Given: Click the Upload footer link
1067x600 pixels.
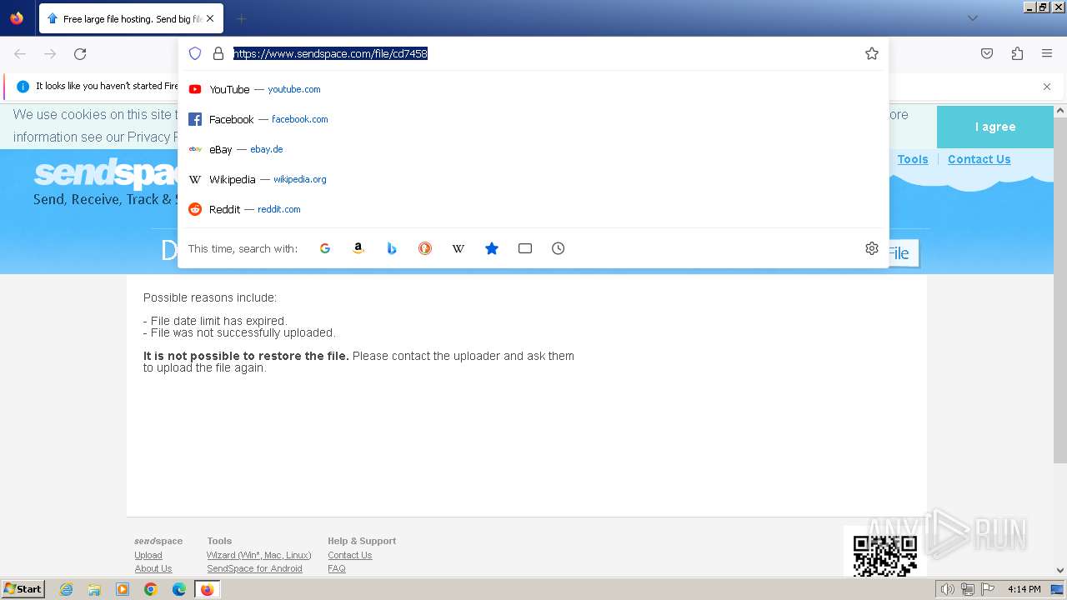Looking at the screenshot, I should [x=148, y=555].
